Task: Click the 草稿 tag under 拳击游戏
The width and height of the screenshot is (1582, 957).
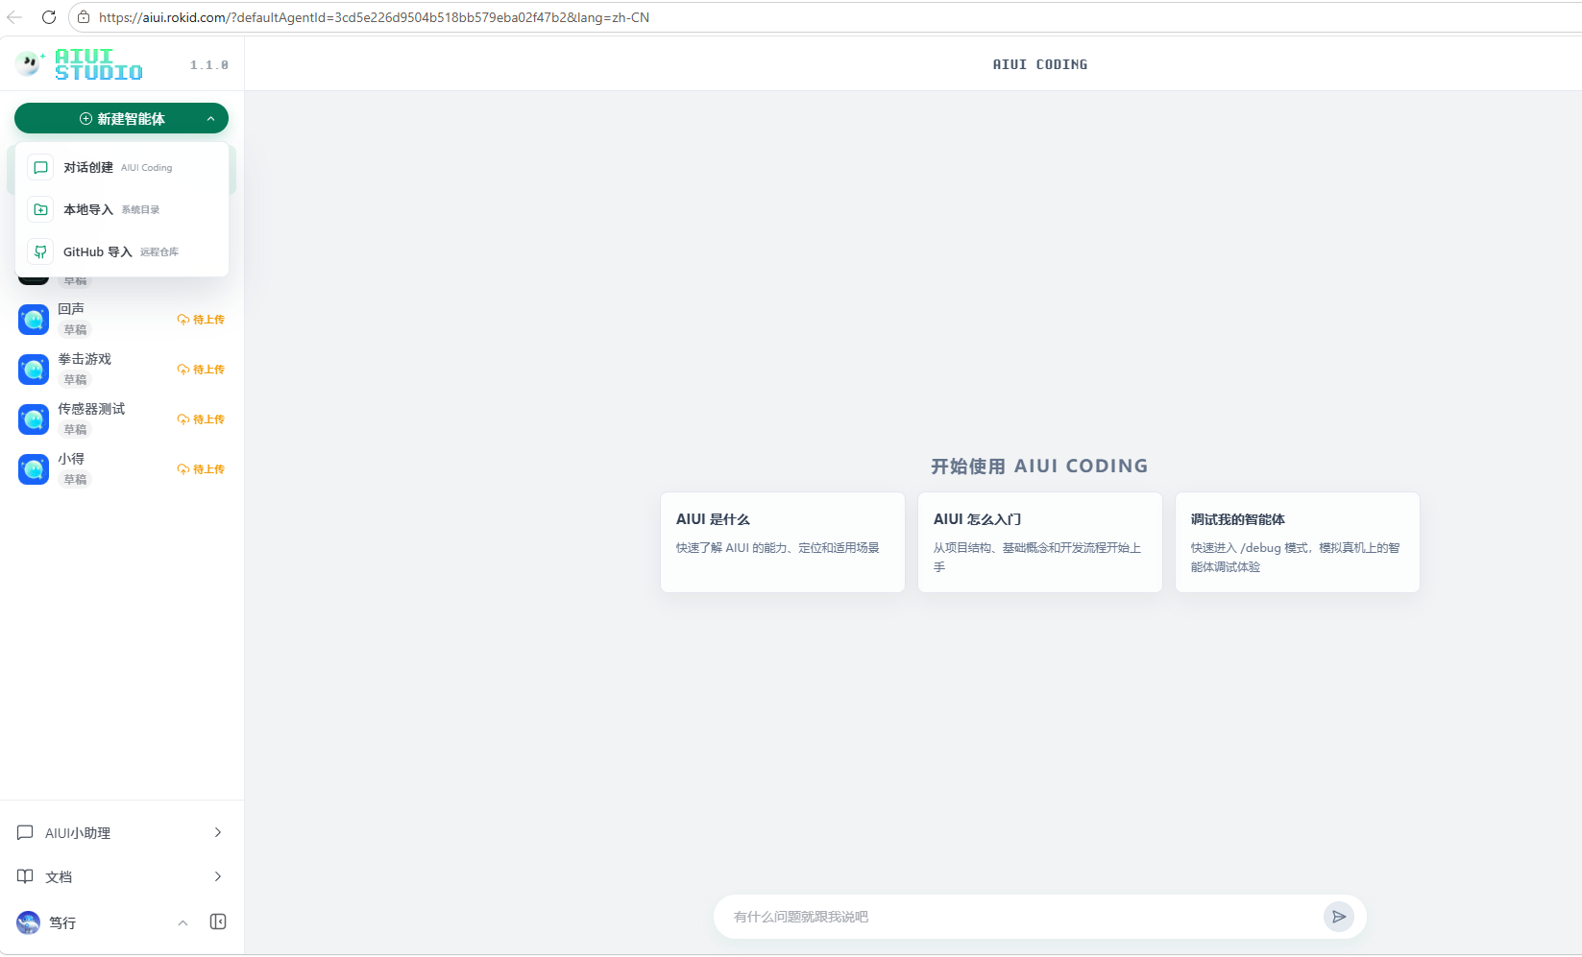Action: pos(75,379)
